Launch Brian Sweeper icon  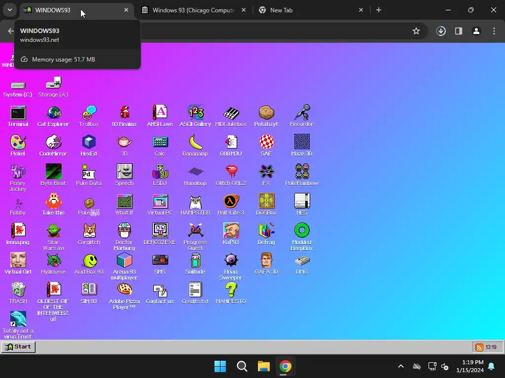231,267
